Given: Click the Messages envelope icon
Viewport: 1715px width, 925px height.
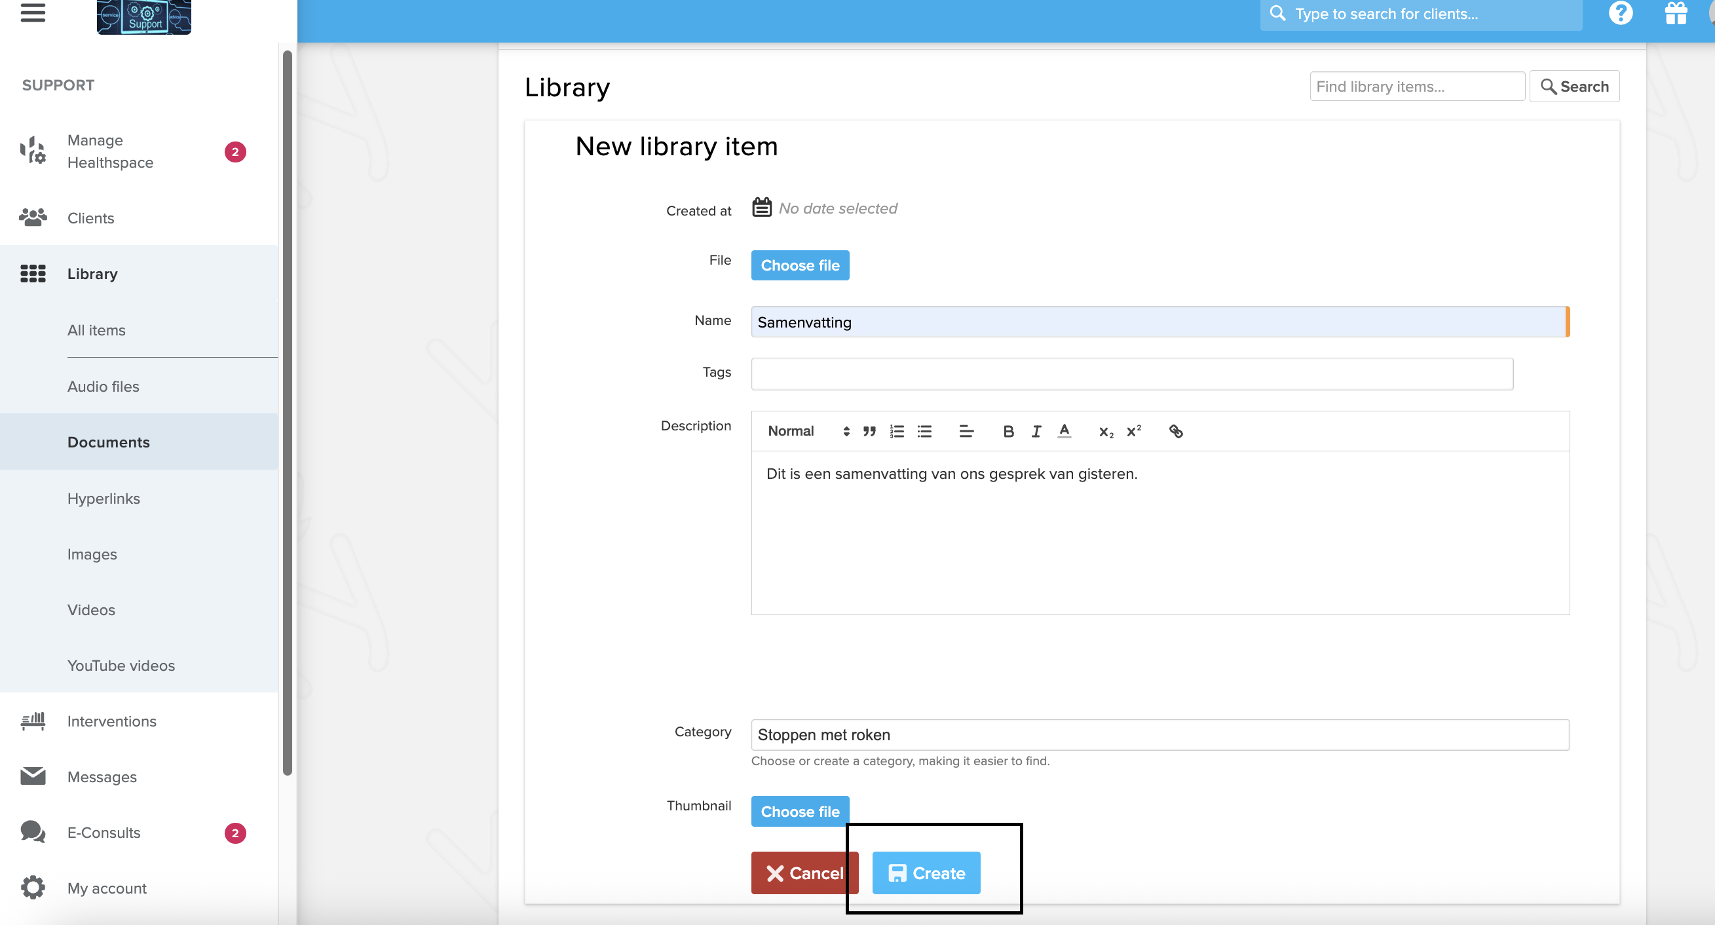Looking at the screenshot, I should (33, 776).
